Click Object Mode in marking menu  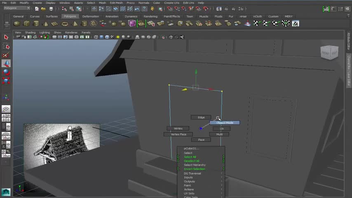[225, 123]
